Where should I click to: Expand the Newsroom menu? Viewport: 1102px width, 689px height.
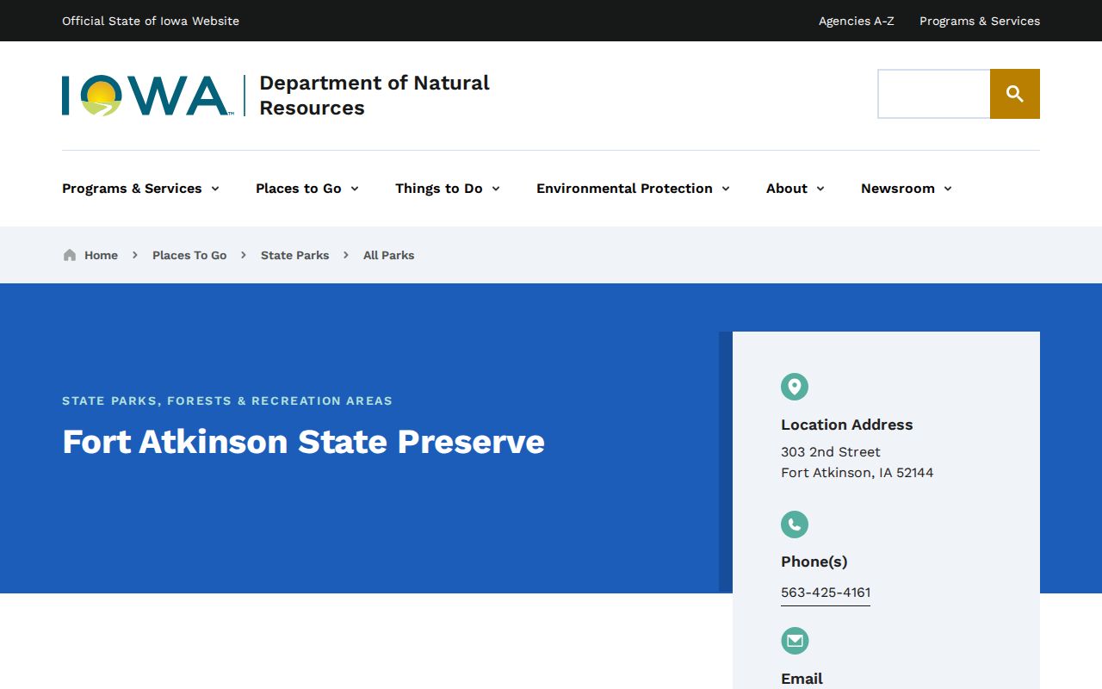[x=907, y=189]
